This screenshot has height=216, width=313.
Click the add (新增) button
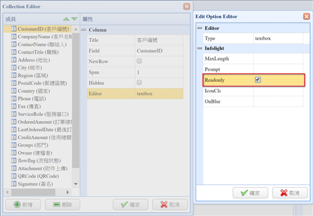point(23,205)
